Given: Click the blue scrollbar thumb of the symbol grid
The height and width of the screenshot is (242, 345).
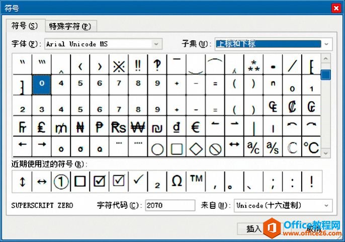Looking at the screenshot, I should [x=326, y=74].
